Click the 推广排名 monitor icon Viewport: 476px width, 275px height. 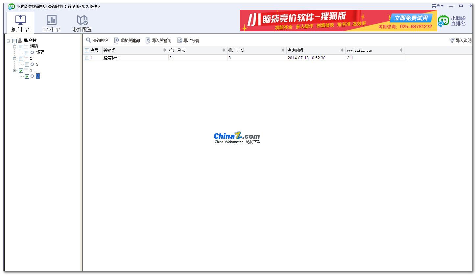tap(20, 20)
